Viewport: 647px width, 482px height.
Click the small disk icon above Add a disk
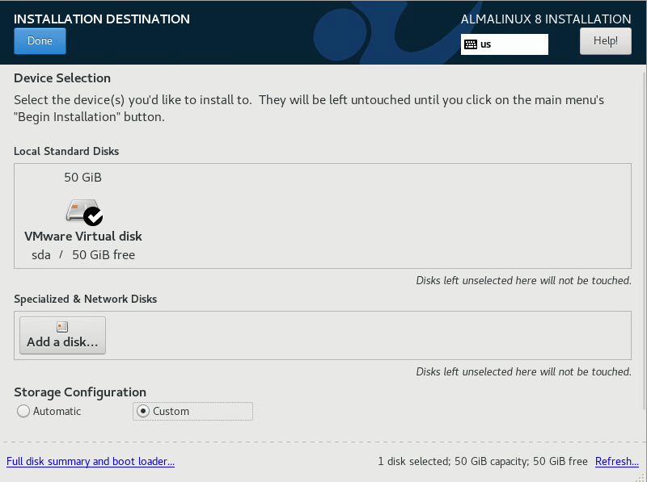(62, 327)
